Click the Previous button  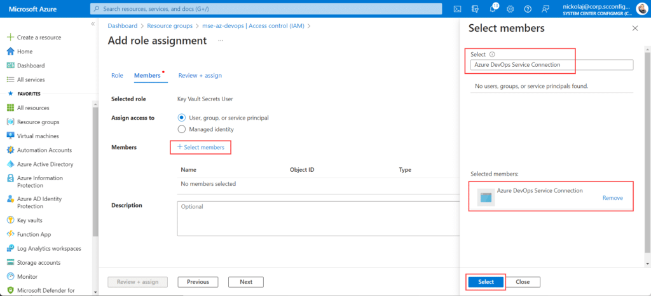[198, 282]
